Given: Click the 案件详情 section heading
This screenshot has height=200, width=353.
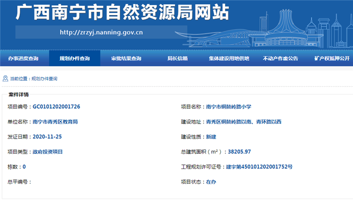Looking at the screenshot, I should pos(18,95).
